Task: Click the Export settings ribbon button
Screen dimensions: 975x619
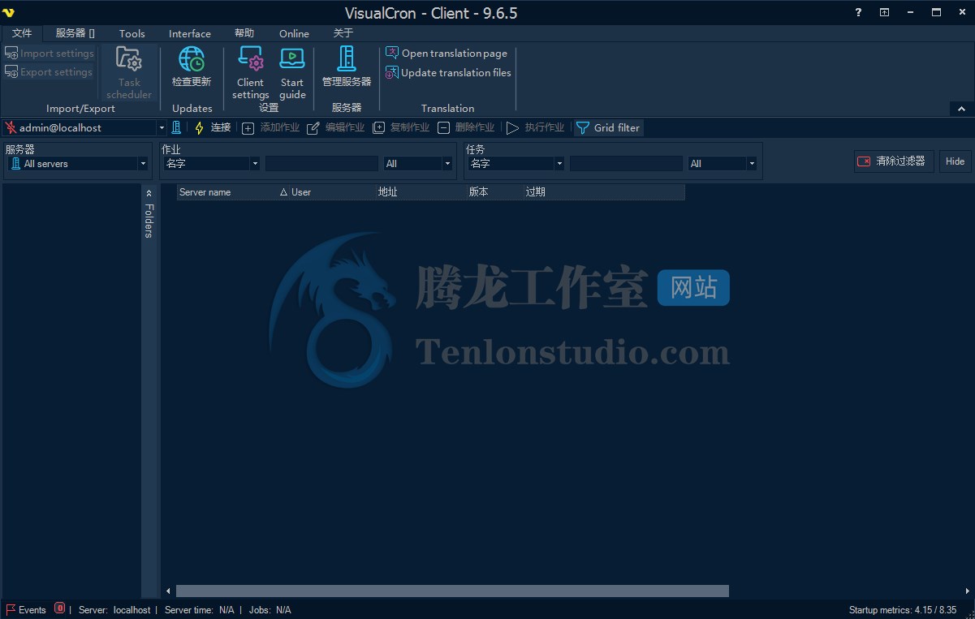Action: click(50, 72)
